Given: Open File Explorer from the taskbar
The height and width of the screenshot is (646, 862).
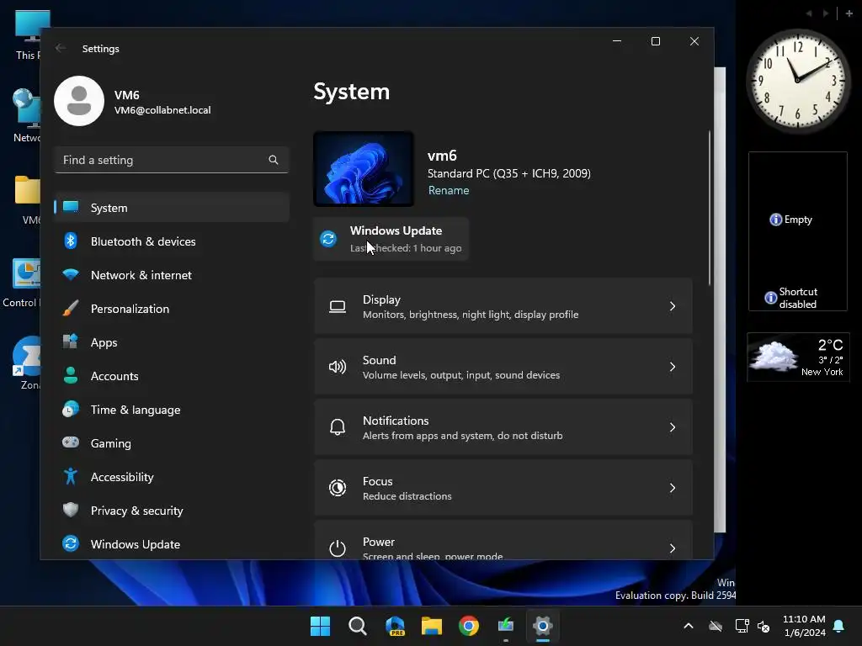Looking at the screenshot, I should (x=432, y=626).
